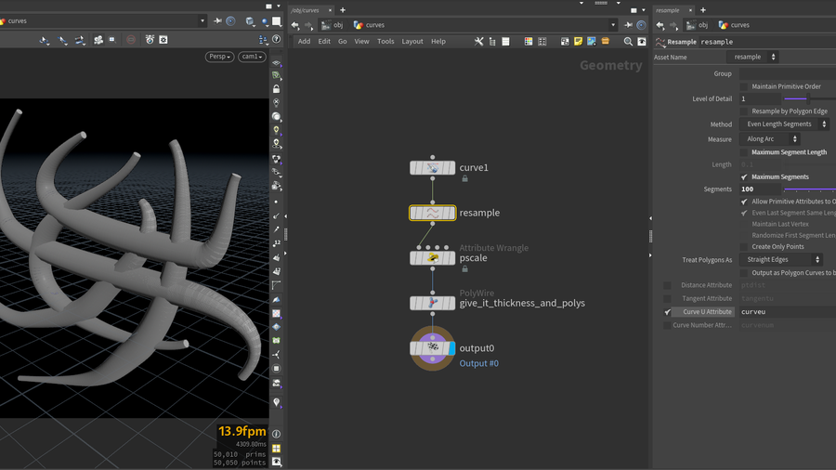Add a sticky note in network editor
The width and height of the screenshot is (836, 470).
point(578,42)
